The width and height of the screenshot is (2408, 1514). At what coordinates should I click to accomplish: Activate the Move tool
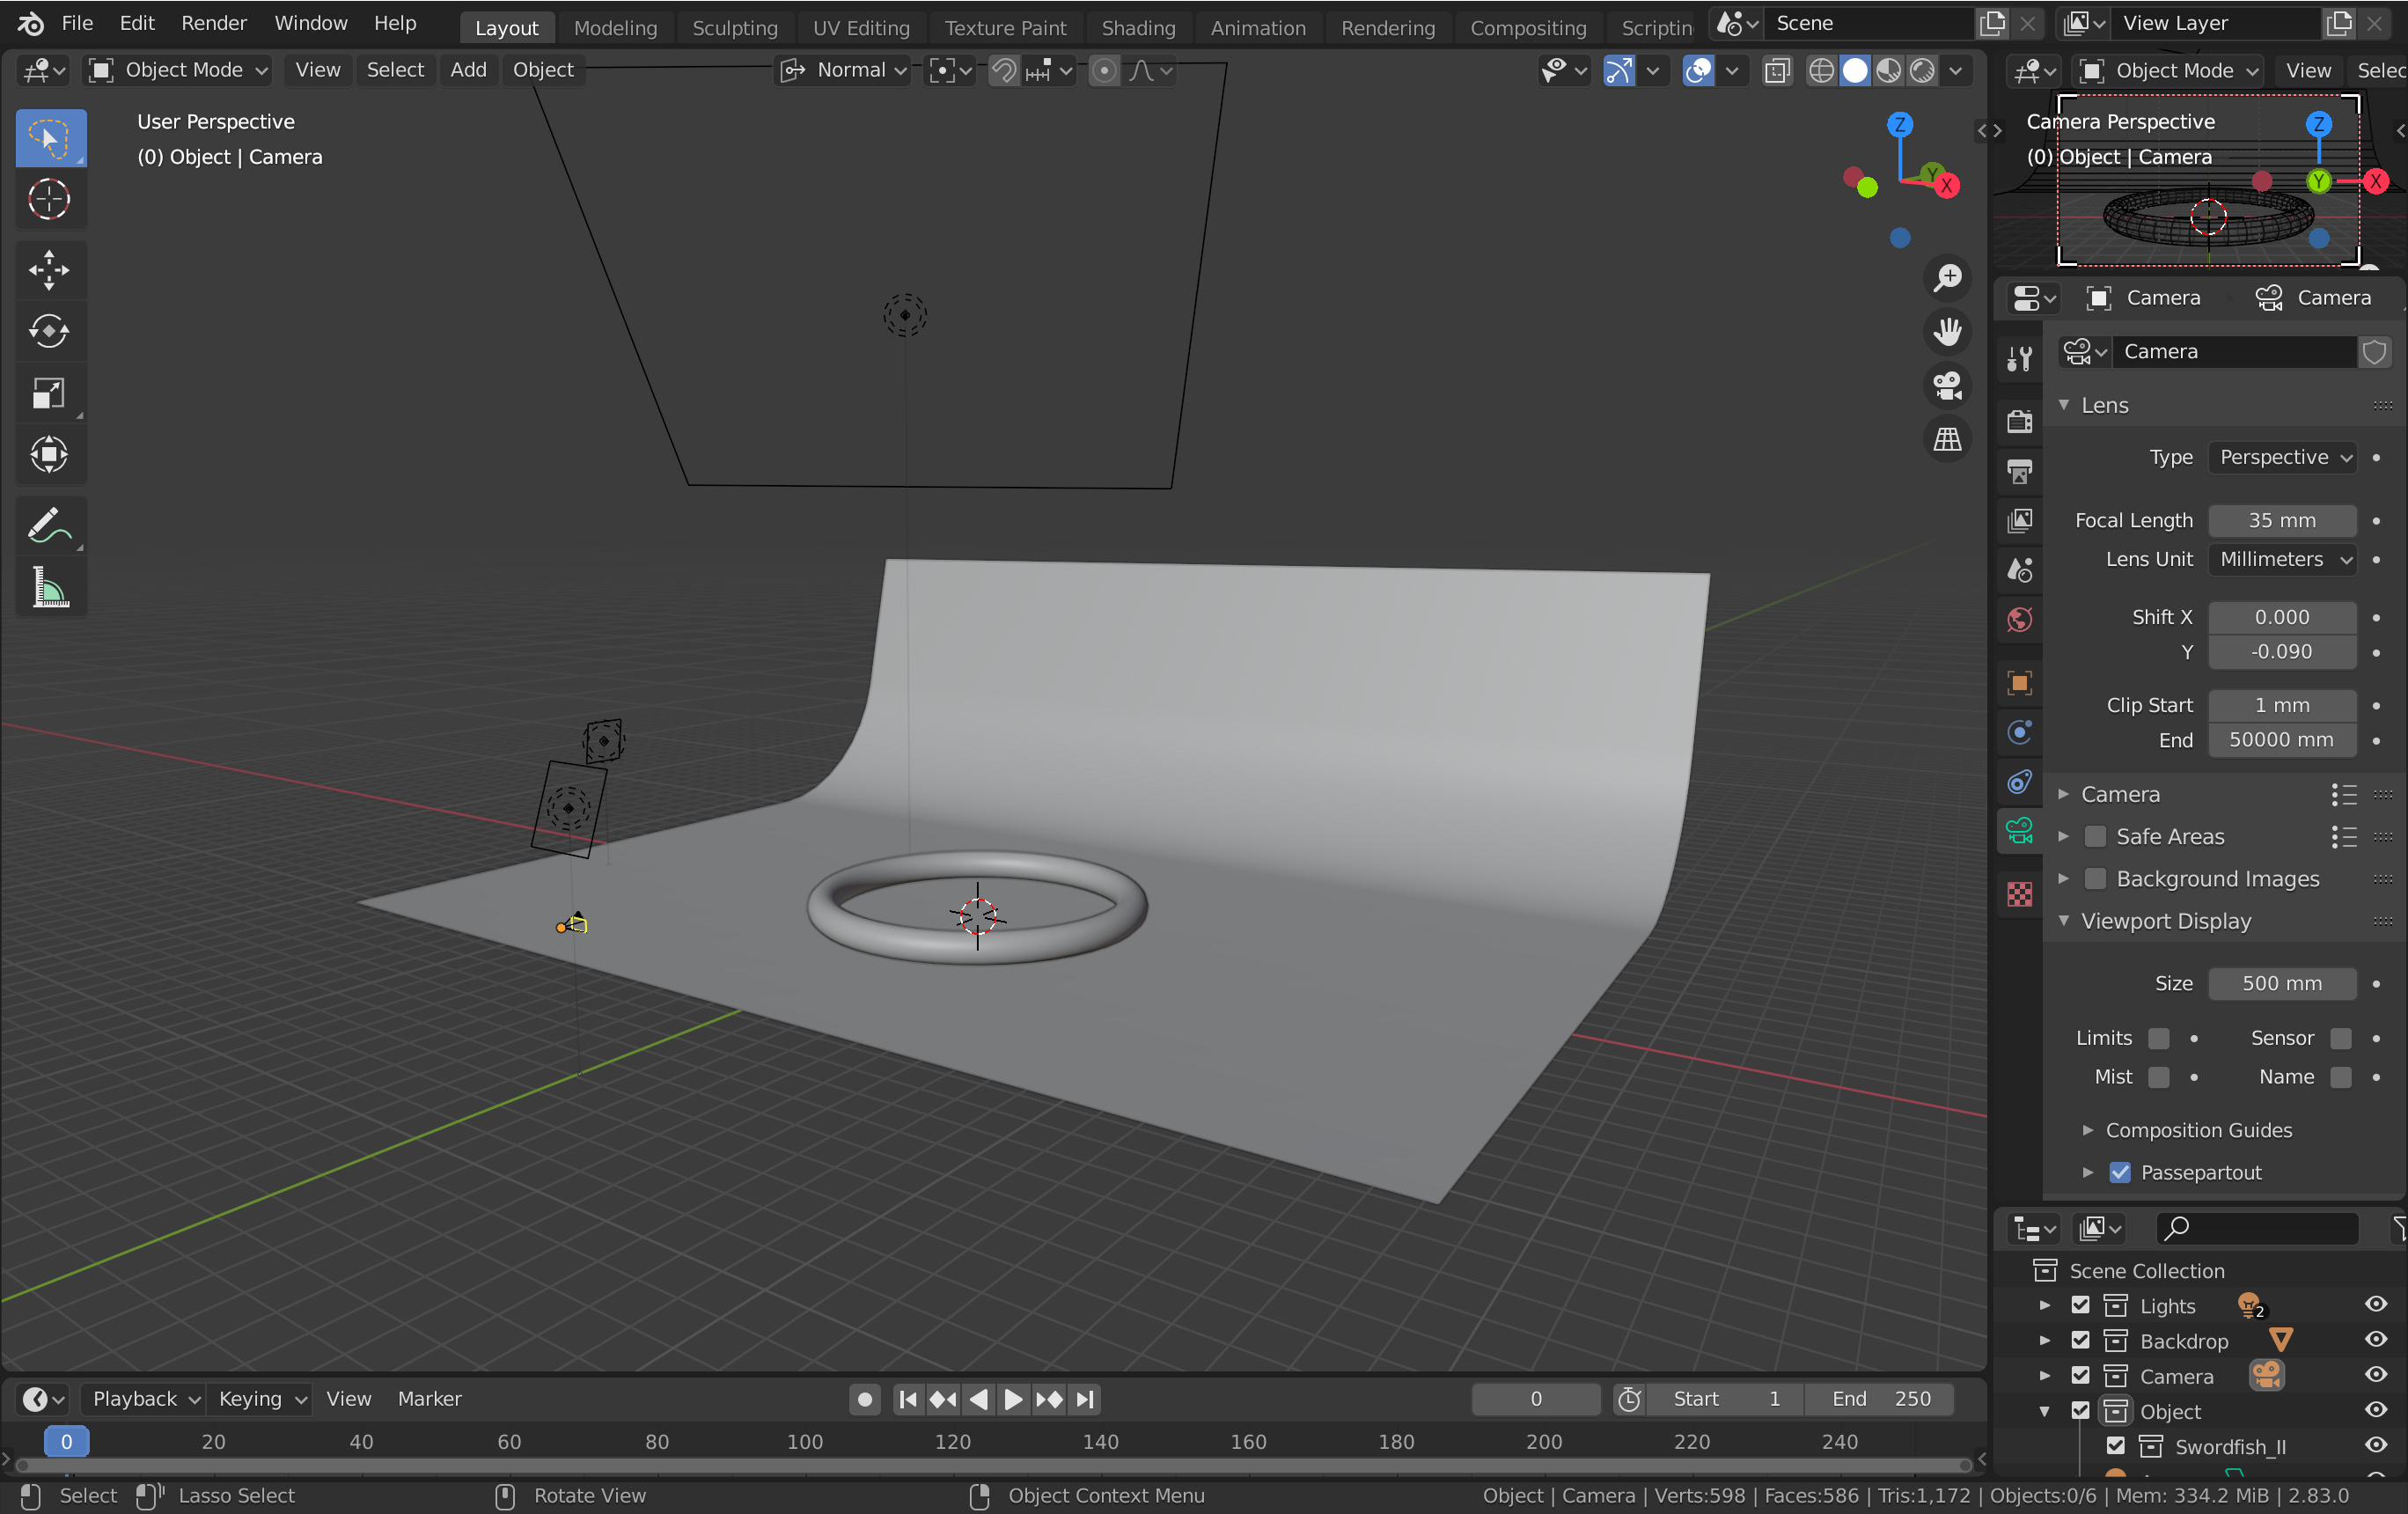[48, 270]
